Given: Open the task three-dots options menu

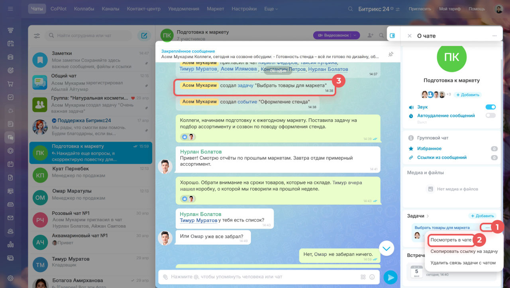Looking at the screenshot, I should (x=487, y=228).
